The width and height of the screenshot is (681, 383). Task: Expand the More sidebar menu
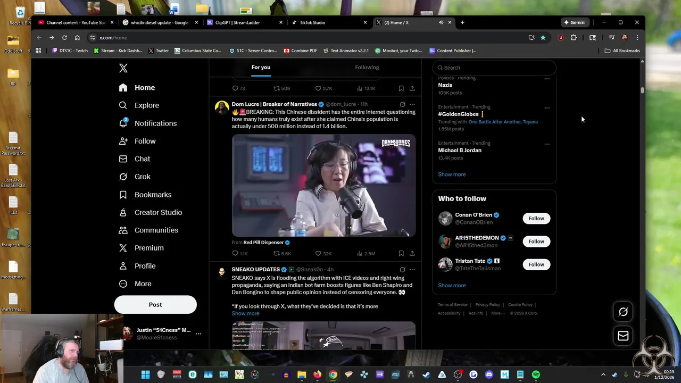[x=135, y=284]
